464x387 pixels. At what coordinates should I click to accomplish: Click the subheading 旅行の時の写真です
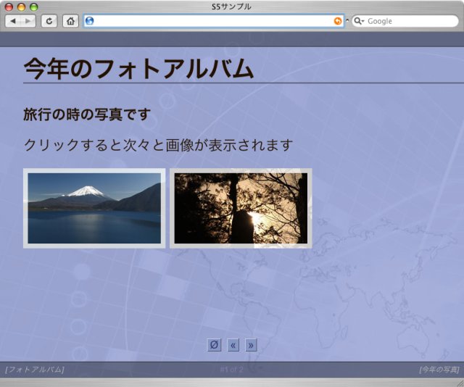(x=87, y=115)
